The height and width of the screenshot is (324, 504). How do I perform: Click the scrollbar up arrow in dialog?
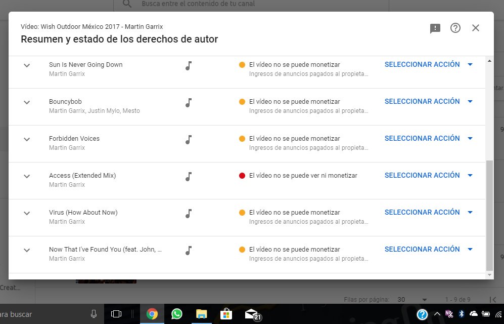(x=489, y=61)
